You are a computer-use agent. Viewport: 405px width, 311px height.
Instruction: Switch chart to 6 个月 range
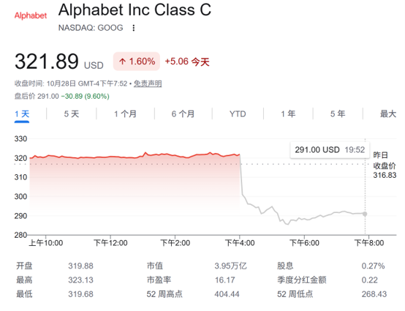point(183,114)
